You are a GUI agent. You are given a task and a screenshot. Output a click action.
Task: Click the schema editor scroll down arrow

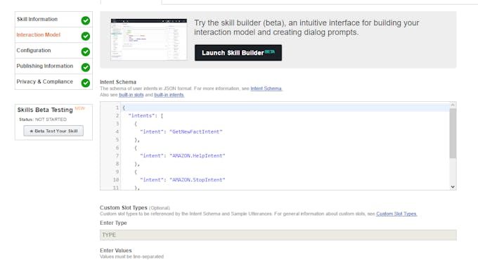tap(453, 187)
